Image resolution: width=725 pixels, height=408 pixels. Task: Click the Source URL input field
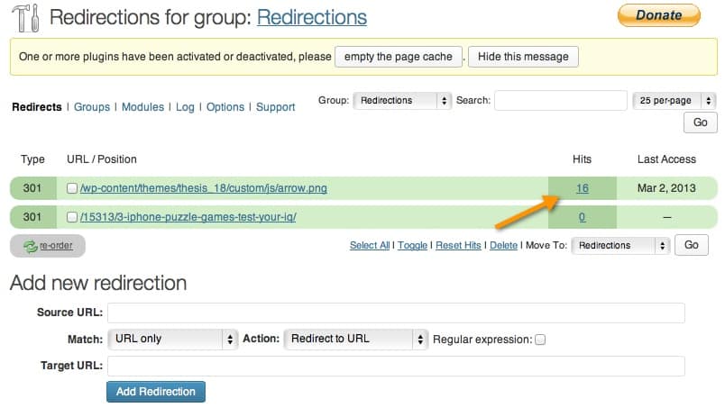(x=396, y=313)
